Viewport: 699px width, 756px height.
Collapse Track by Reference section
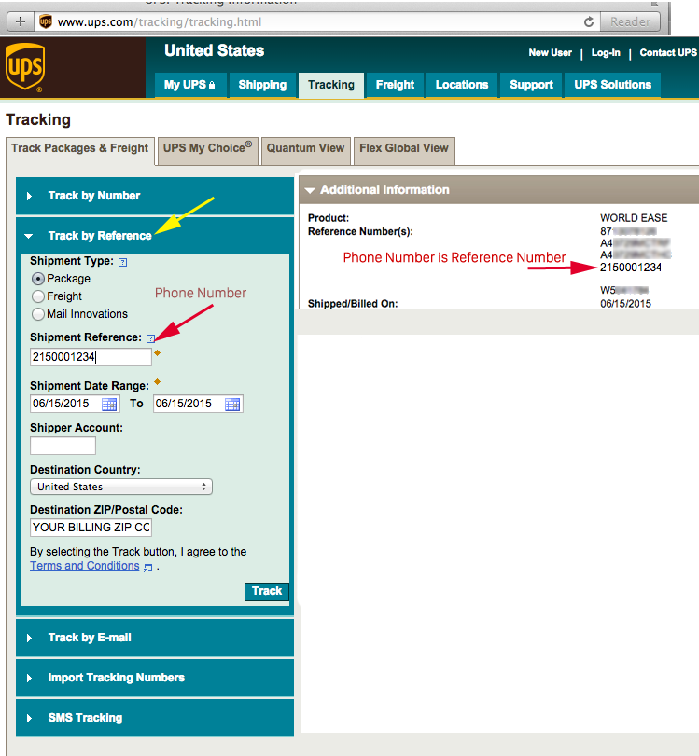(155, 236)
